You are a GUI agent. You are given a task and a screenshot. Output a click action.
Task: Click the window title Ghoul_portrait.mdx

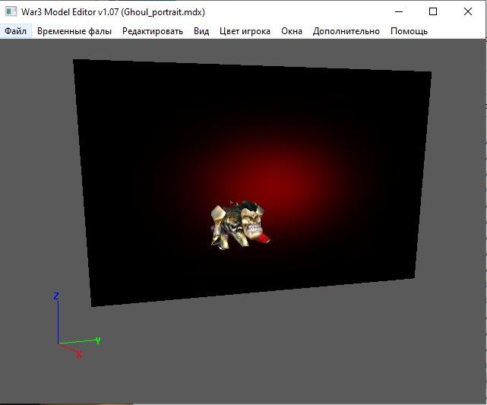(x=163, y=12)
